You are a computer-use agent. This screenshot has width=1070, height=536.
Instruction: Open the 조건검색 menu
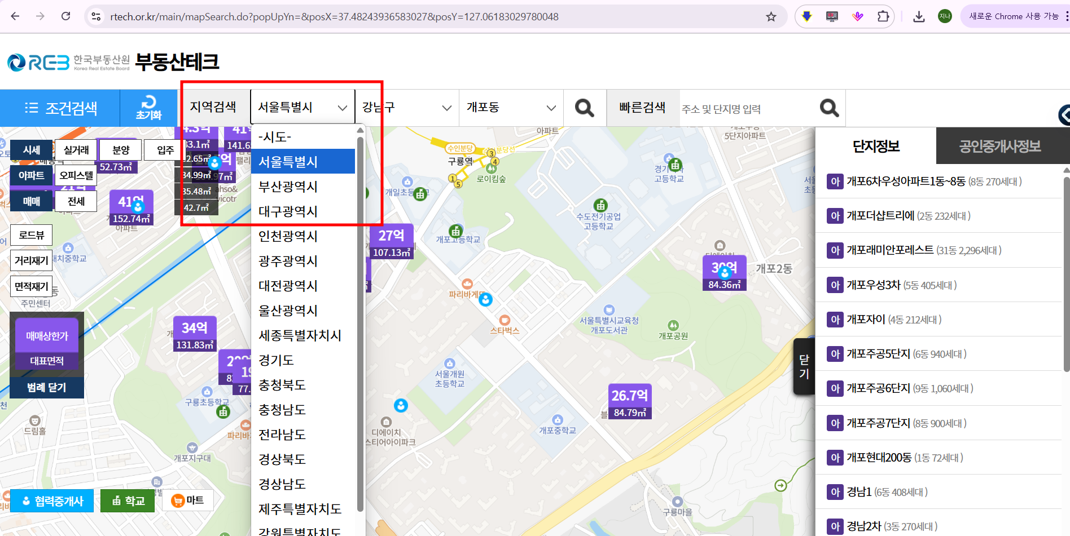tap(60, 108)
